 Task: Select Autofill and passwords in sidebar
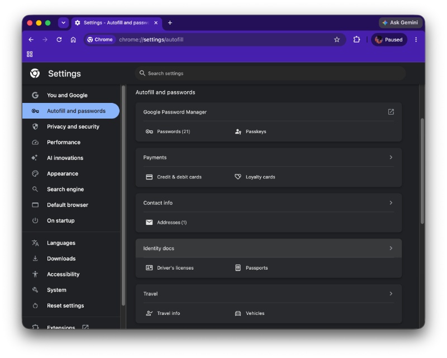(x=71, y=111)
